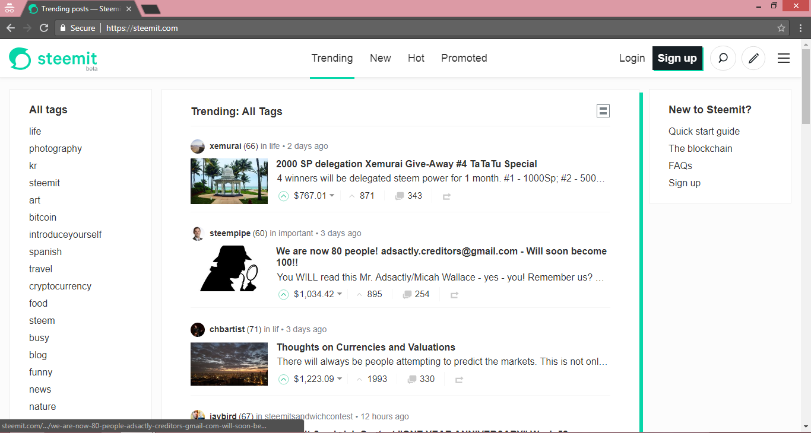Select the steemit tag
The image size is (811, 433).
click(x=45, y=183)
